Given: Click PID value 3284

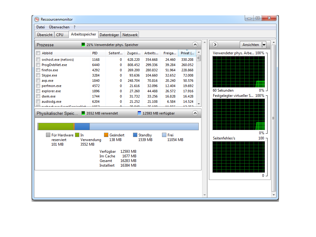Looking at the screenshot, I should pos(96,75).
